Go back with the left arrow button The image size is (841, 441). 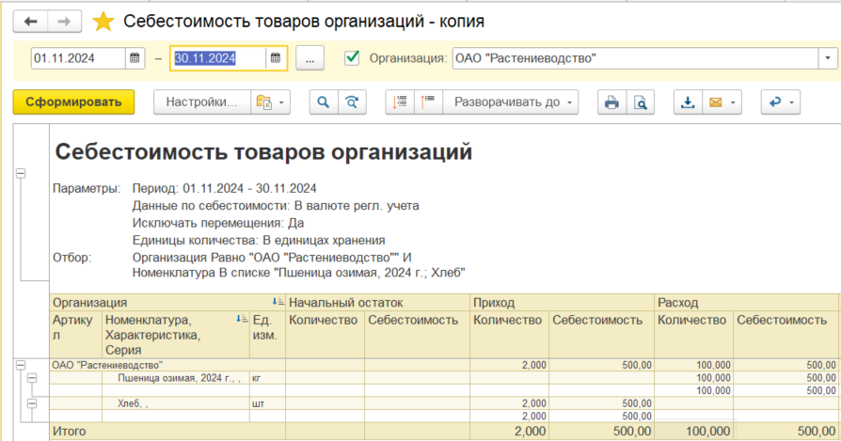[30, 22]
